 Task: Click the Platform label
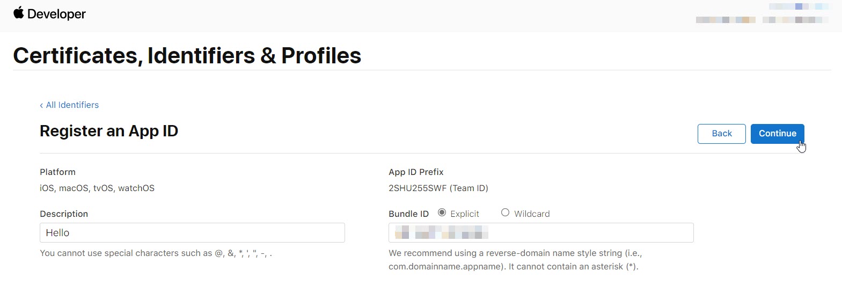[x=57, y=172]
